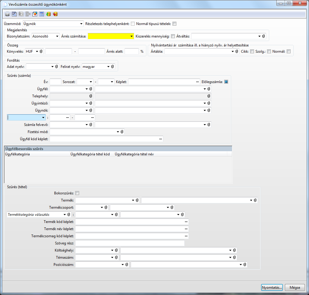Toggle the Bokorszűrés checkbox
Screen dimensions: 309x295
(x=77, y=193)
